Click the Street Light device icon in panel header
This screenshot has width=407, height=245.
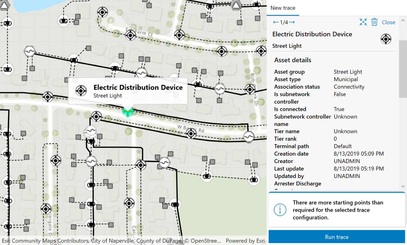[x=386, y=39]
